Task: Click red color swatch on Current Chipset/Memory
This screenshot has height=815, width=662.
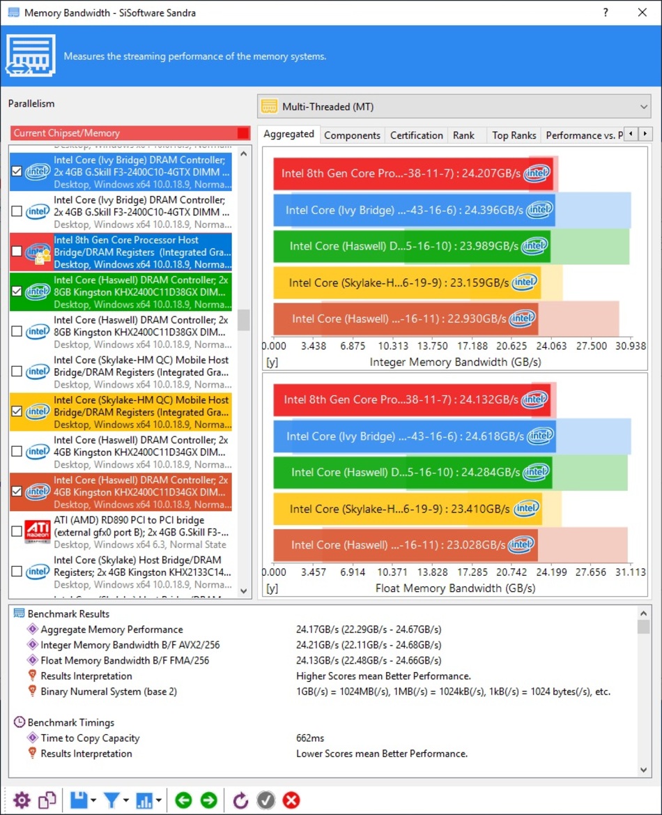Action: (243, 133)
